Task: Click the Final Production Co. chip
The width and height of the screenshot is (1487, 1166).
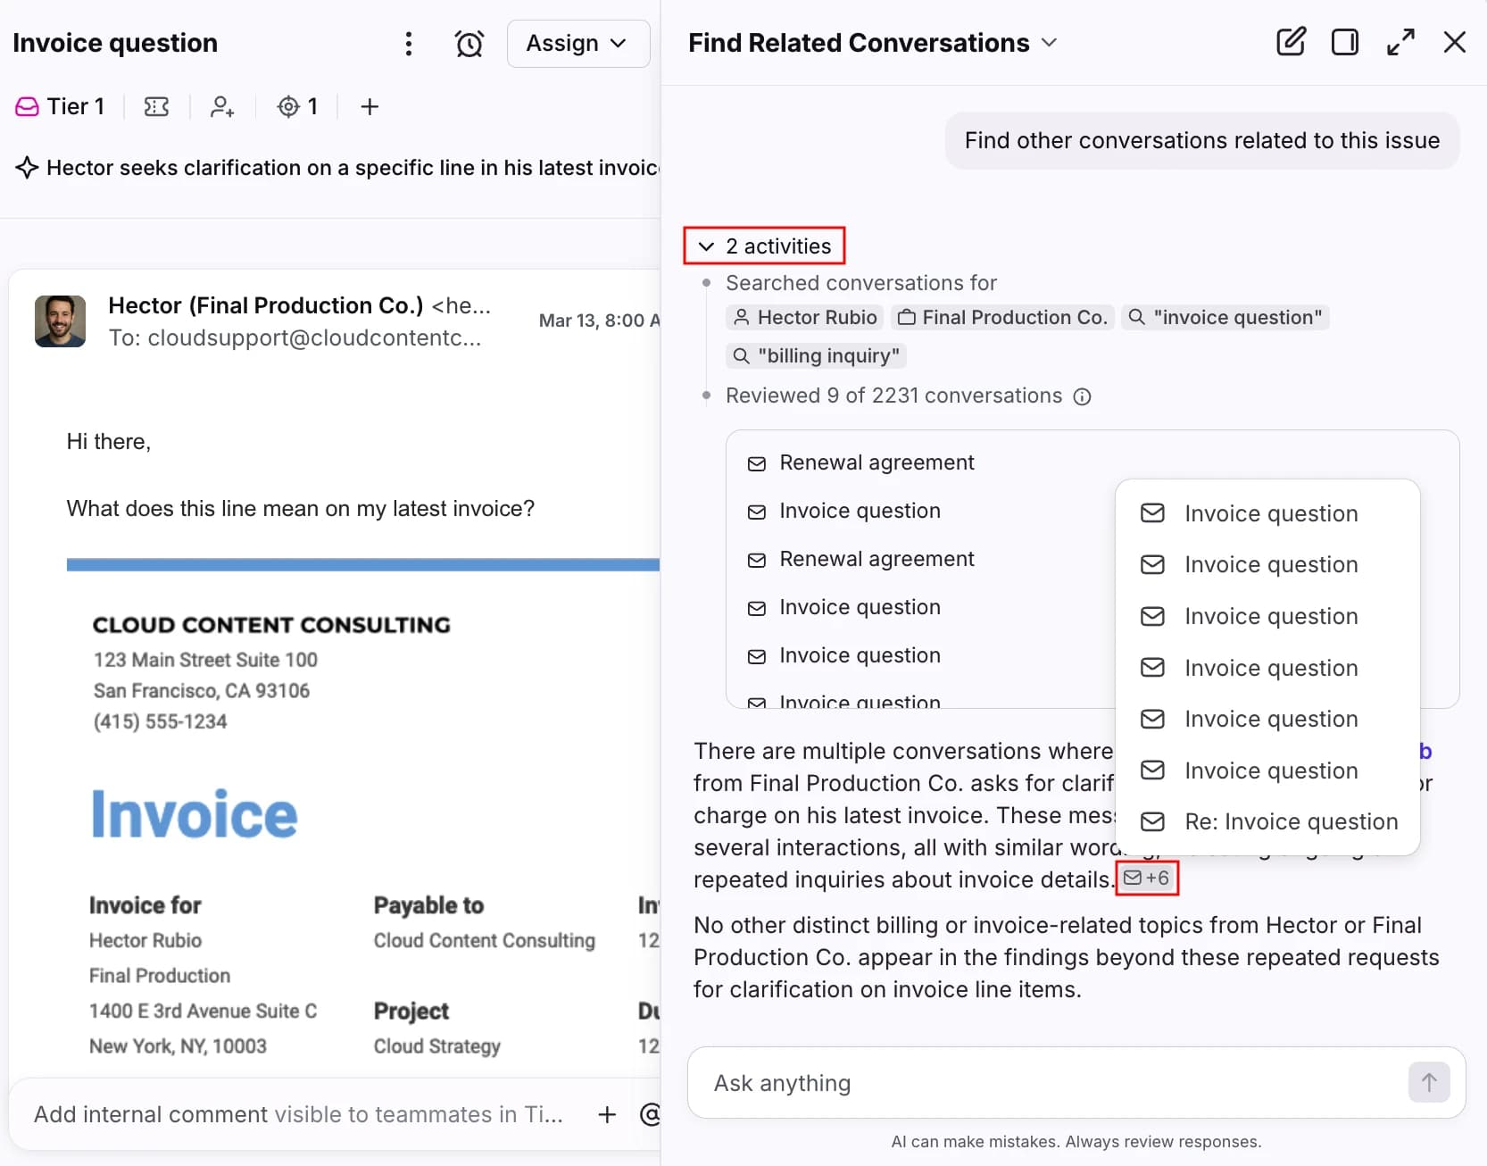Action: (x=1002, y=318)
